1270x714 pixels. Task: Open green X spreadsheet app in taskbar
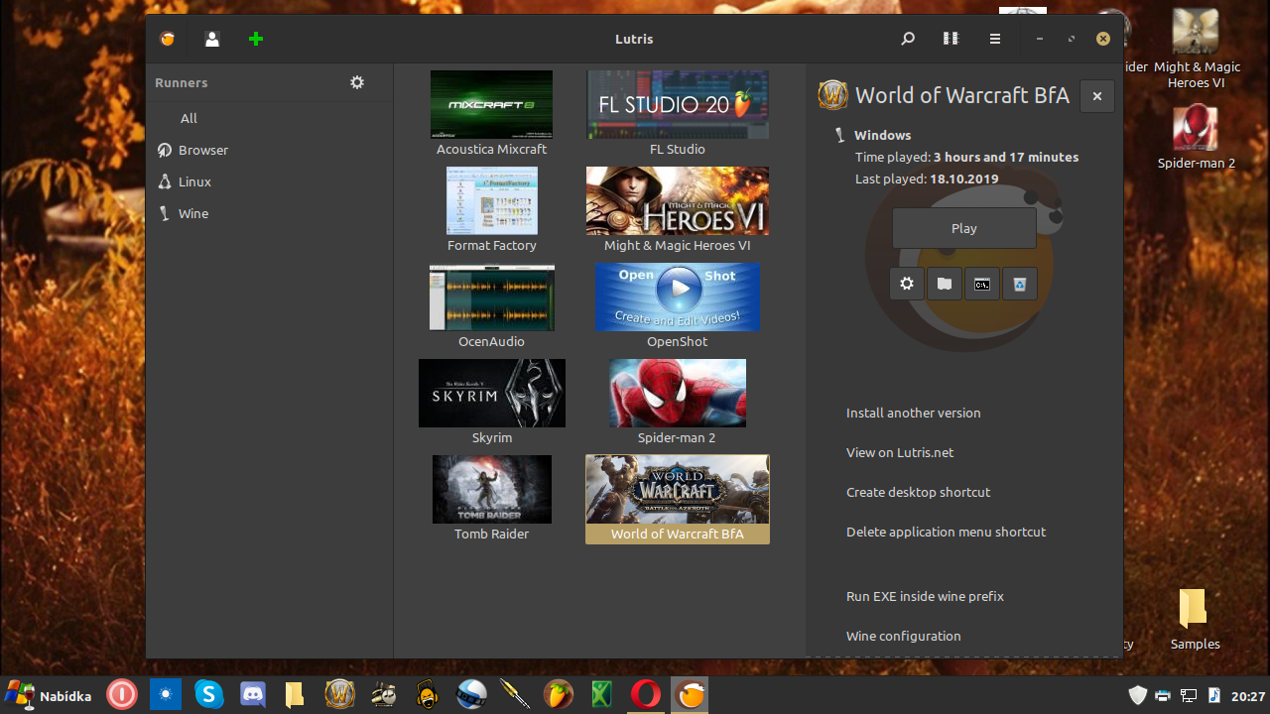click(x=601, y=695)
